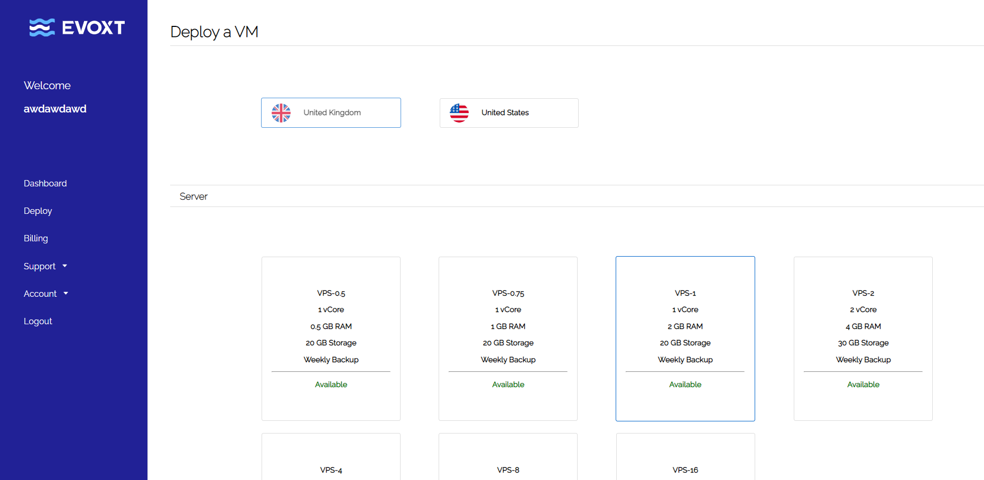
Task: Click the caret arrow beside Support
Action: pos(65,266)
